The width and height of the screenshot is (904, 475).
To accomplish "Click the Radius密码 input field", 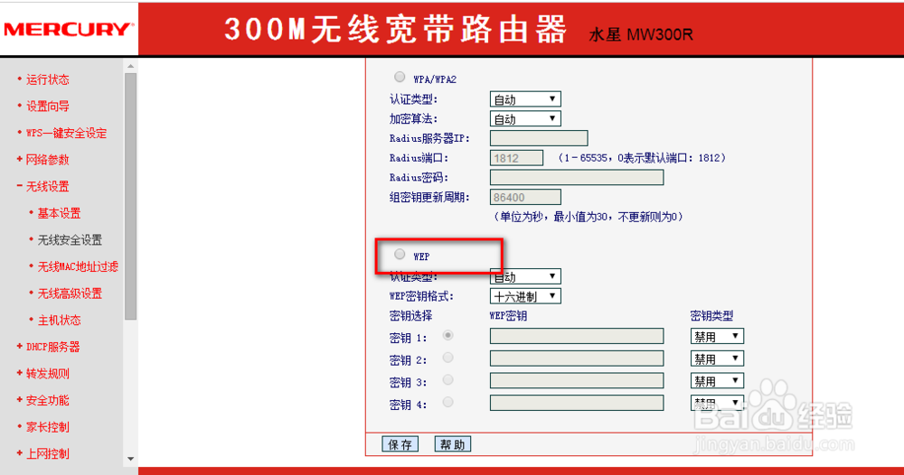I will point(577,177).
